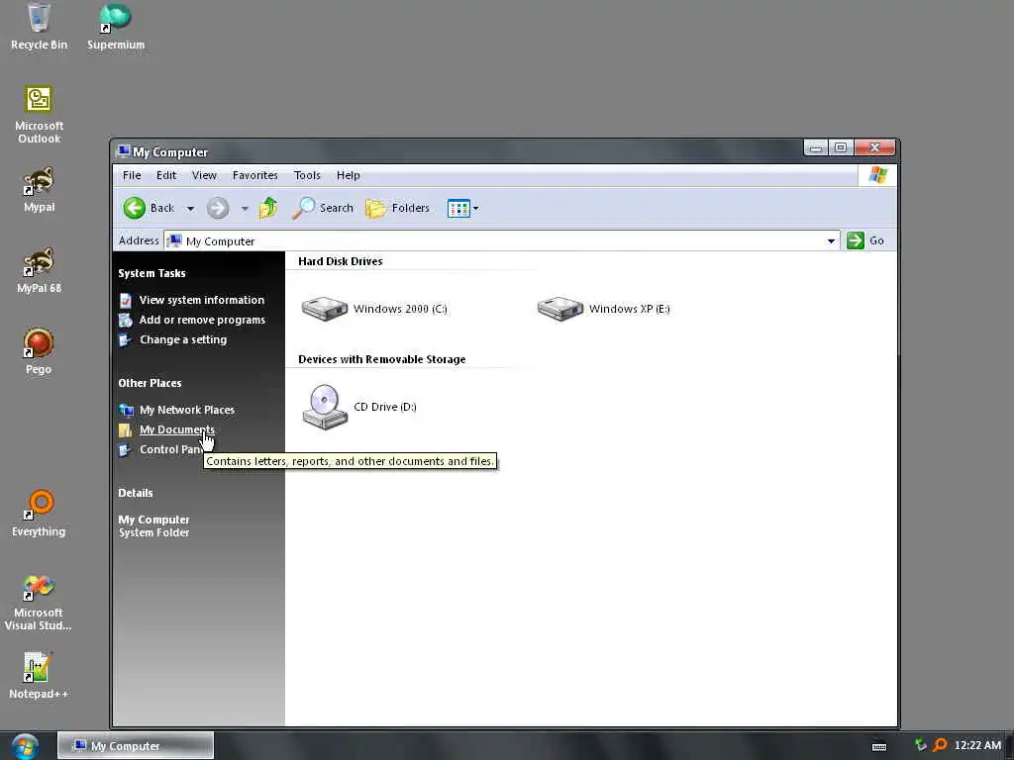Image resolution: width=1014 pixels, height=760 pixels.
Task: Select the Notepad++ desktop shortcut
Action: (39, 676)
